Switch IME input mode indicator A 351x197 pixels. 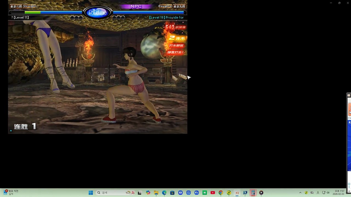point(318,193)
